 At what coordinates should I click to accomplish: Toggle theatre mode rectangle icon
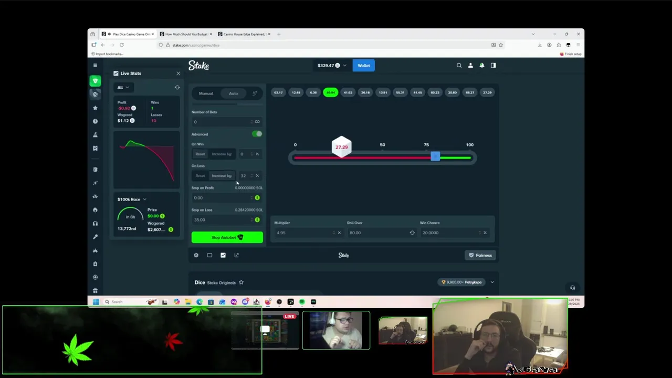(209, 255)
